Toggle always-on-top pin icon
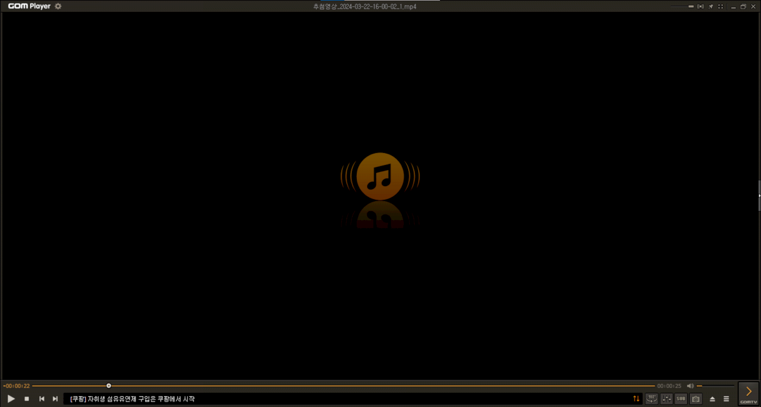 tap(711, 7)
